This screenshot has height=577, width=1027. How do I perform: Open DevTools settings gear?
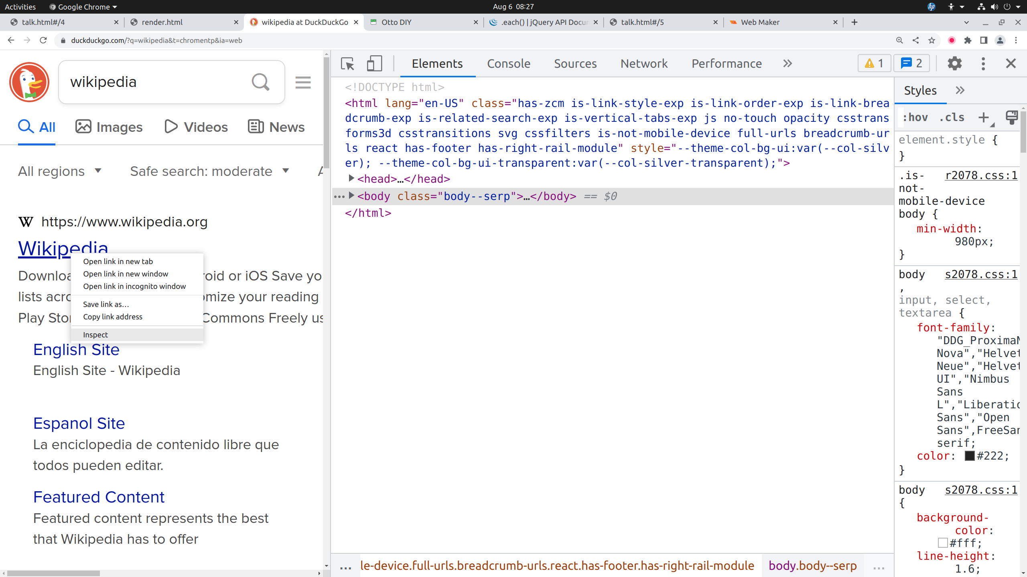(954, 63)
